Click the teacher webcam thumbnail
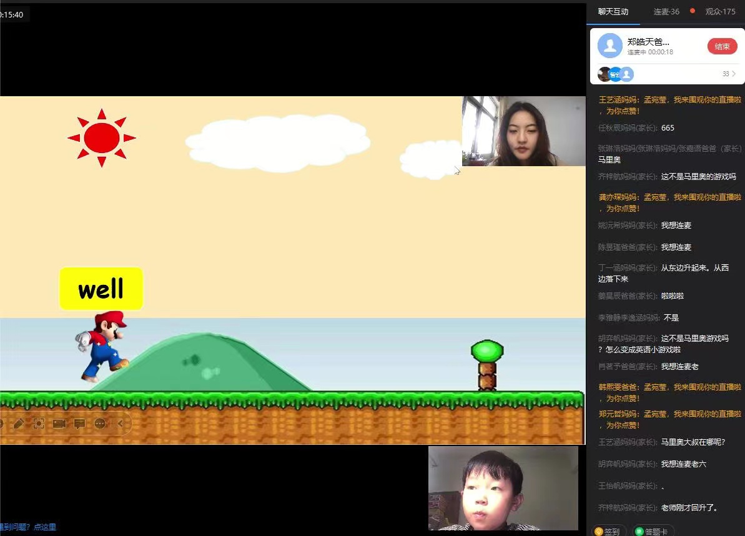This screenshot has height=536, width=745. coord(523,131)
